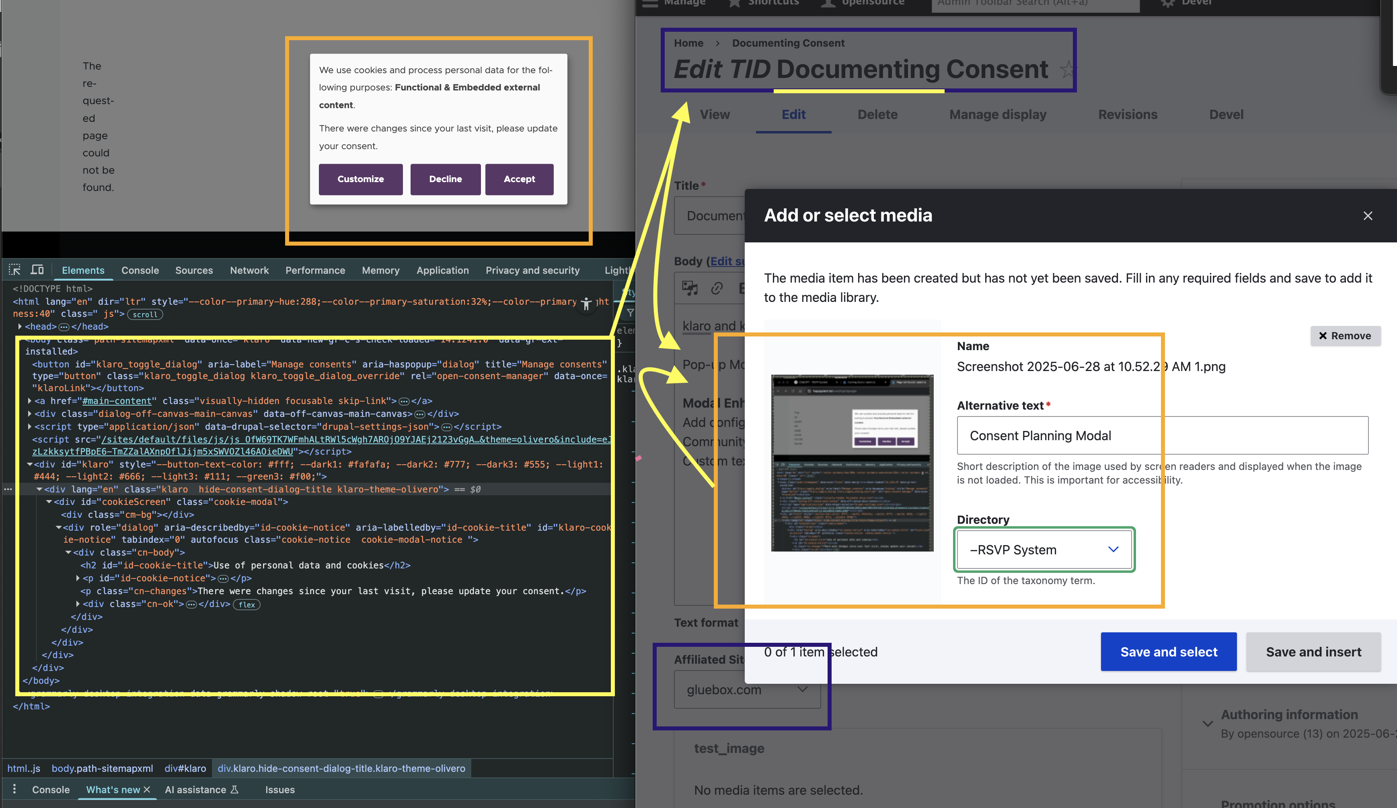This screenshot has width=1397, height=808.
Task: Click the Save and insert button
Action: (1313, 652)
